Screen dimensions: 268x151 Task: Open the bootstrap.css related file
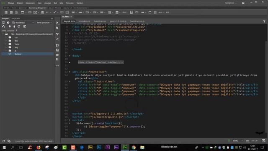click(x=100, y=21)
